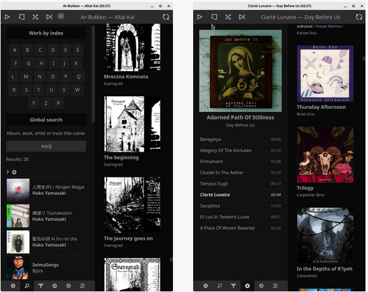
Task: Select the highlighted track Clarté Lunaire
Action: click(x=240, y=194)
